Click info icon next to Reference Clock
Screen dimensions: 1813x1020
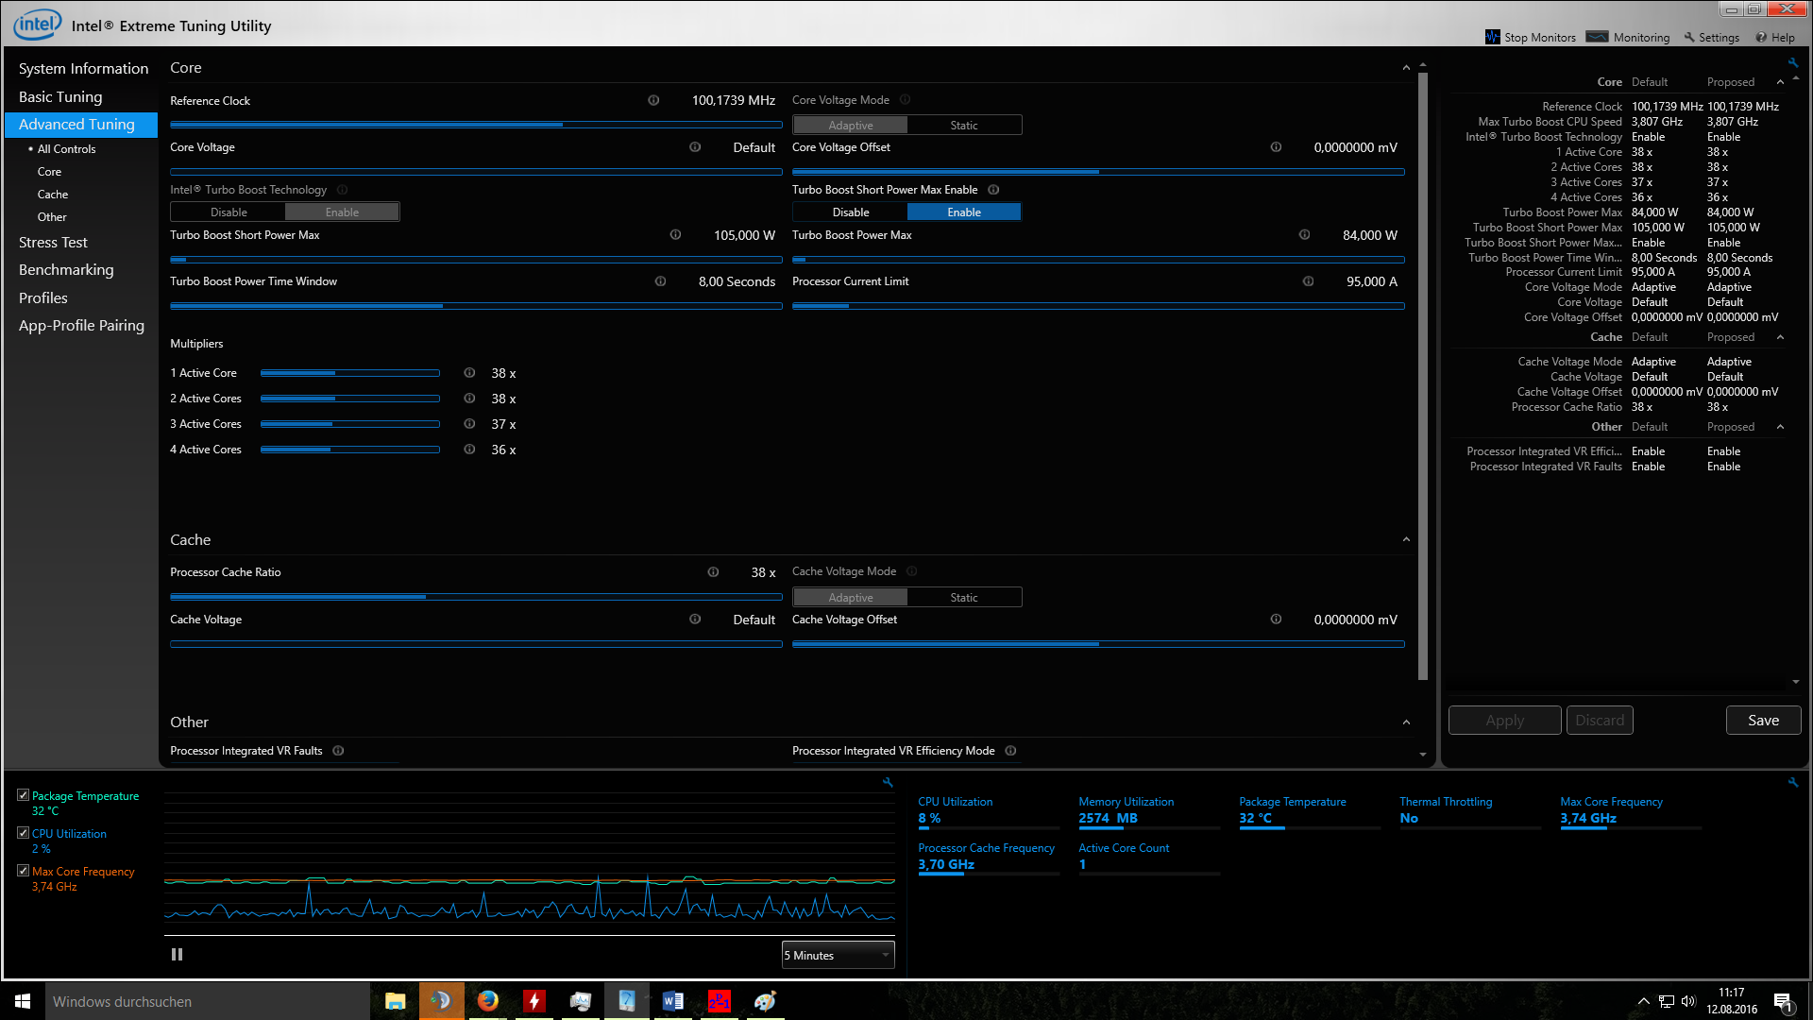click(x=653, y=100)
